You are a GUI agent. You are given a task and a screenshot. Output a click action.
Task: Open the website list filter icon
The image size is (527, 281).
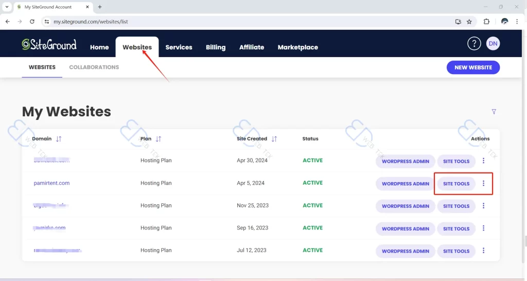(x=494, y=112)
